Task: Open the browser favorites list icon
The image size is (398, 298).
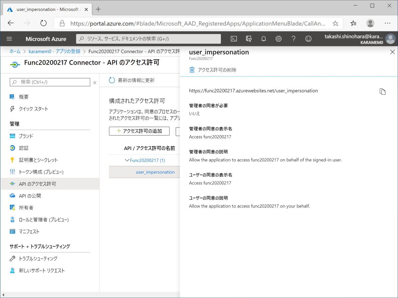Action: [354, 23]
